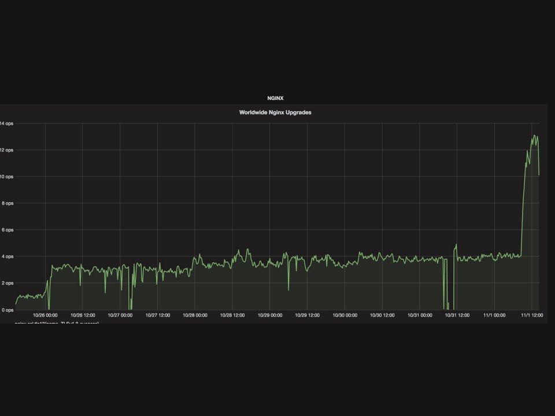This screenshot has height=416, width=555.
Task: Click the 4 ops y-axis label
Action: tap(6, 257)
